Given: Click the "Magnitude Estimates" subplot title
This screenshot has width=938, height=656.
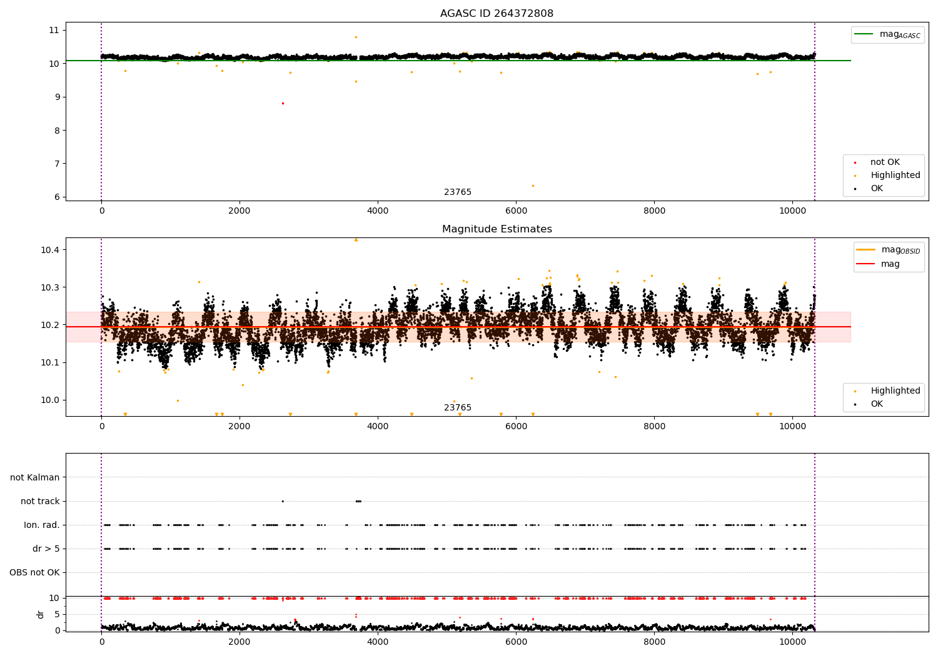Looking at the screenshot, I should [x=497, y=229].
